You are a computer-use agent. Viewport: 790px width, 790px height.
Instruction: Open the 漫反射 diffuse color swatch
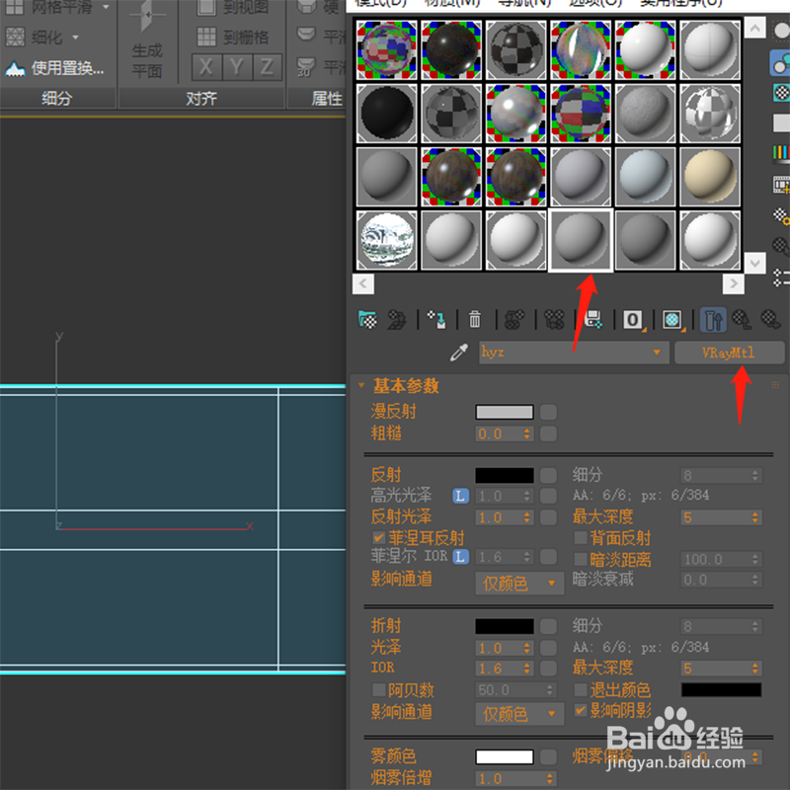(x=505, y=412)
